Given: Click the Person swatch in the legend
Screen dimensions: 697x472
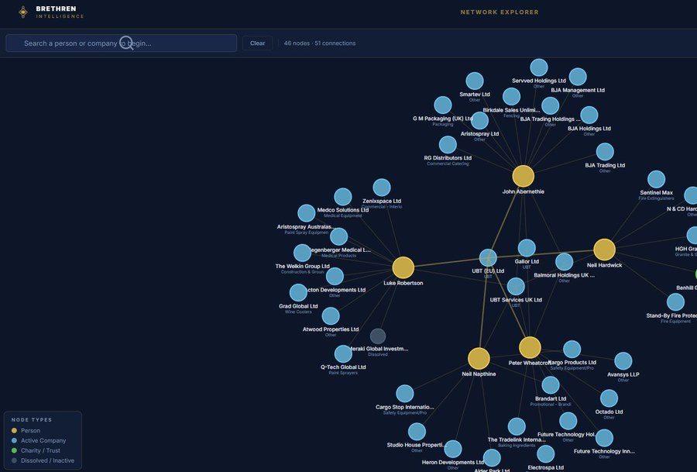Looking at the screenshot, I should (14, 431).
